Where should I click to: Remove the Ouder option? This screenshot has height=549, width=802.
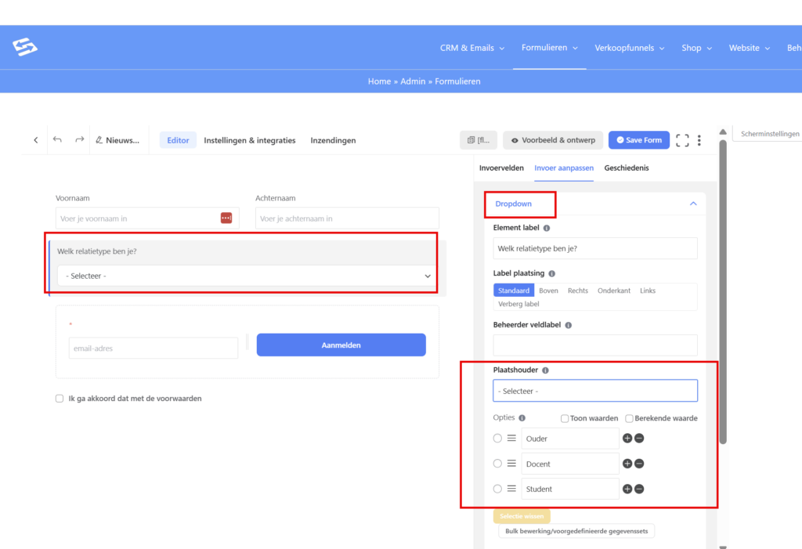pyautogui.click(x=639, y=439)
